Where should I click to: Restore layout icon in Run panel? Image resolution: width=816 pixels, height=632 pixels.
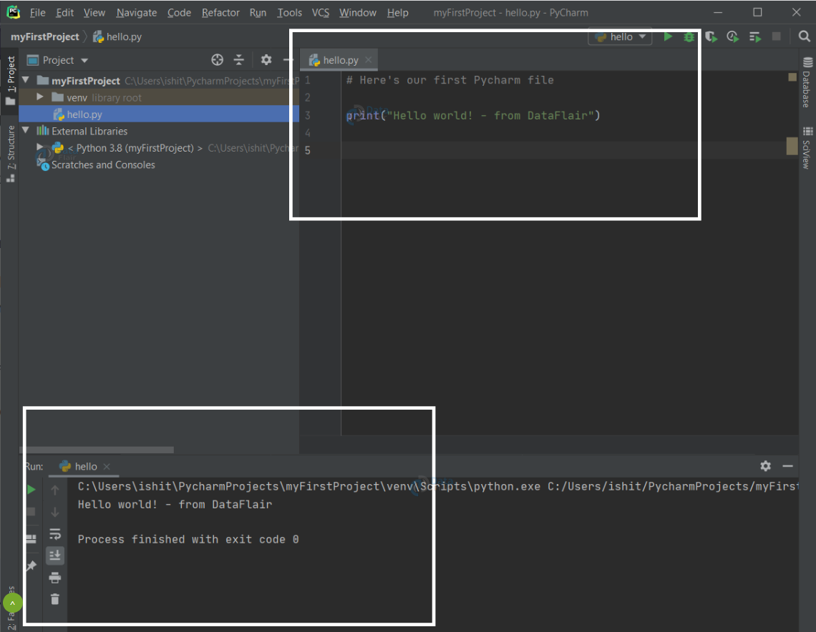(31, 538)
